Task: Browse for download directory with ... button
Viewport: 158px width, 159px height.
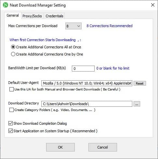Action: pyautogui.click(x=137, y=104)
